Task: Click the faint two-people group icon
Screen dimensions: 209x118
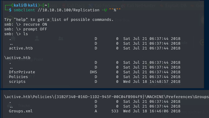Action: click(61, 38)
